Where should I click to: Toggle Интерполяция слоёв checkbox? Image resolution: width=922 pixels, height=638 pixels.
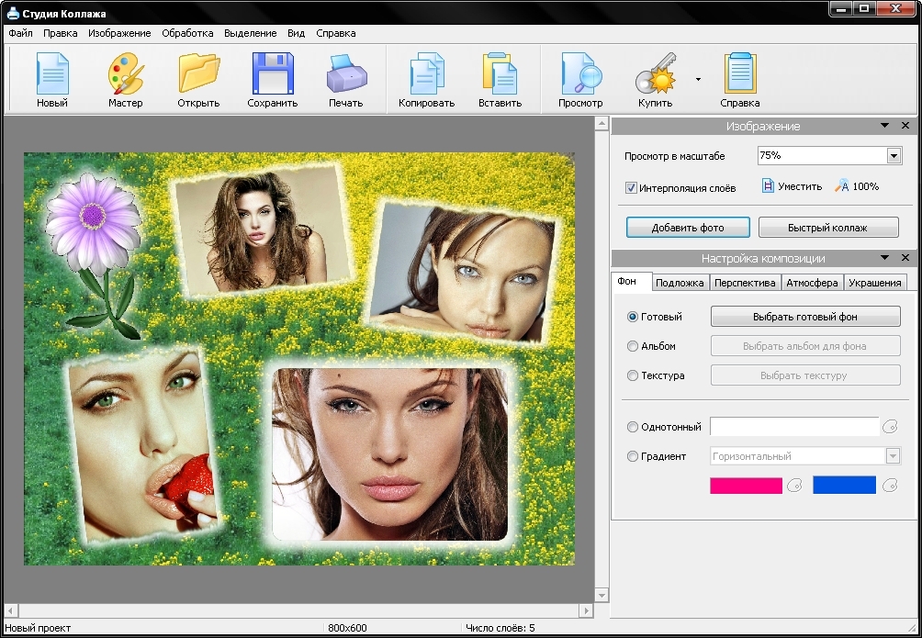tap(632, 187)
